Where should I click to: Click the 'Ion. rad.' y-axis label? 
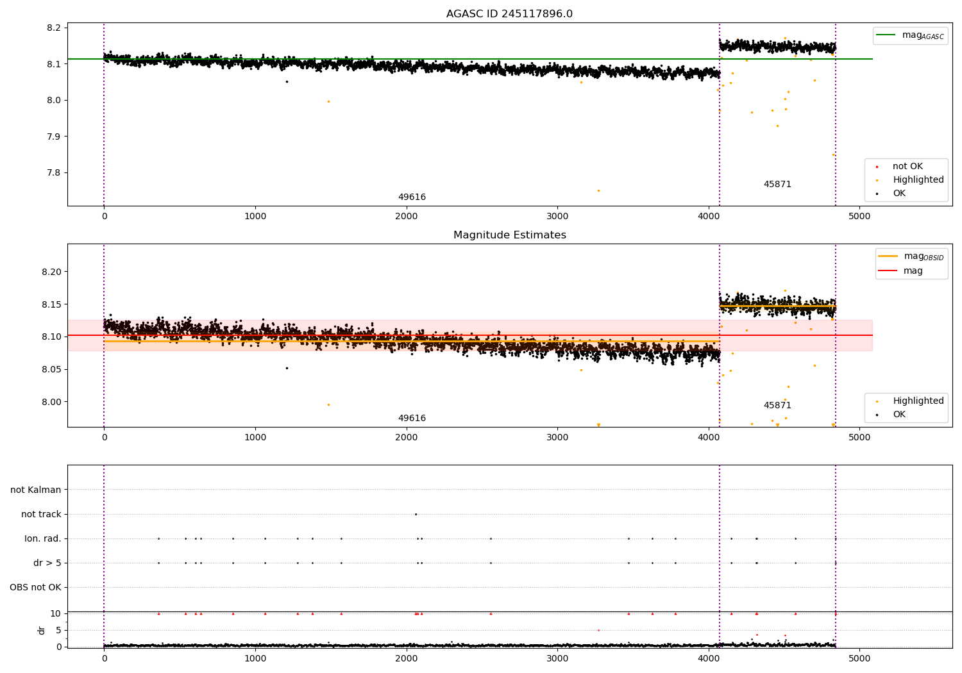click(43, 538)
